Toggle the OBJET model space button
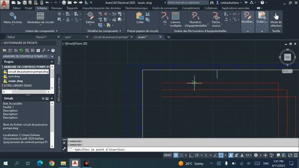The height and width of the screenshot is (168, 299). pyautogui.click(x=167, y=155)
